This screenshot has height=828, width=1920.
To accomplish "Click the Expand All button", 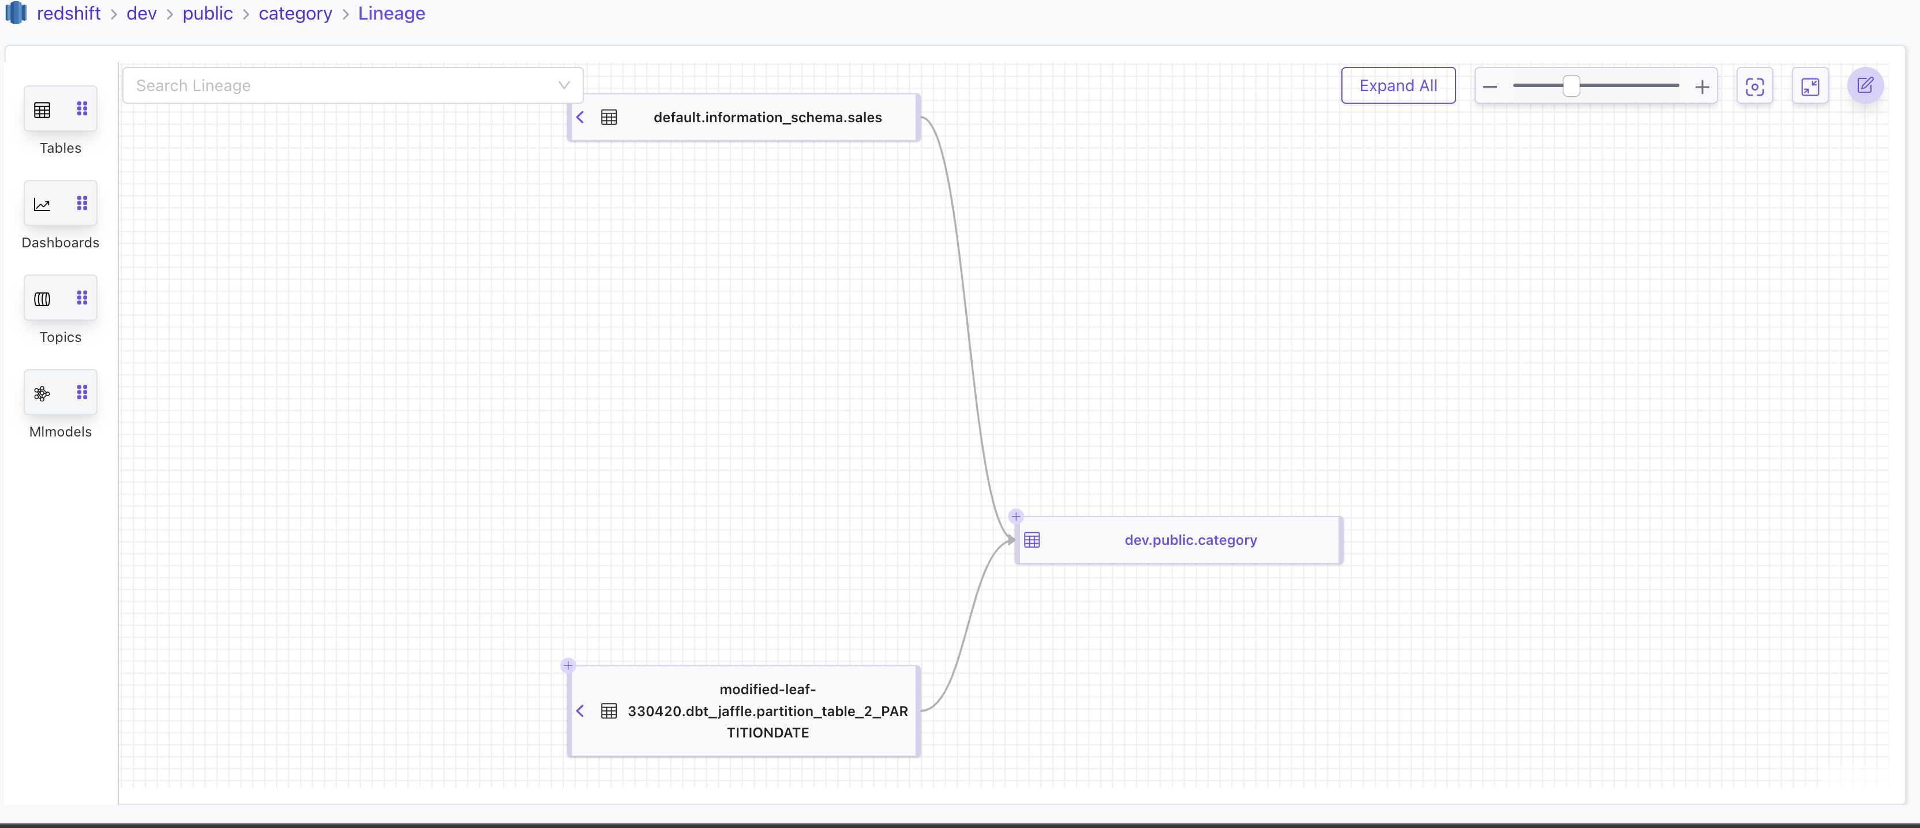I will click(x=1398, y=85).
